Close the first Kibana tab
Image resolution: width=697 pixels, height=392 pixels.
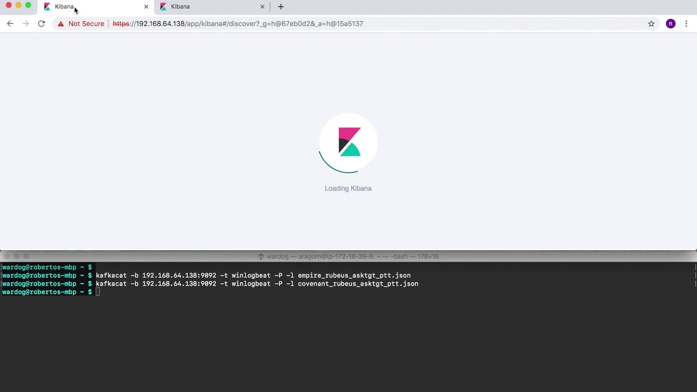click(146, 7)
